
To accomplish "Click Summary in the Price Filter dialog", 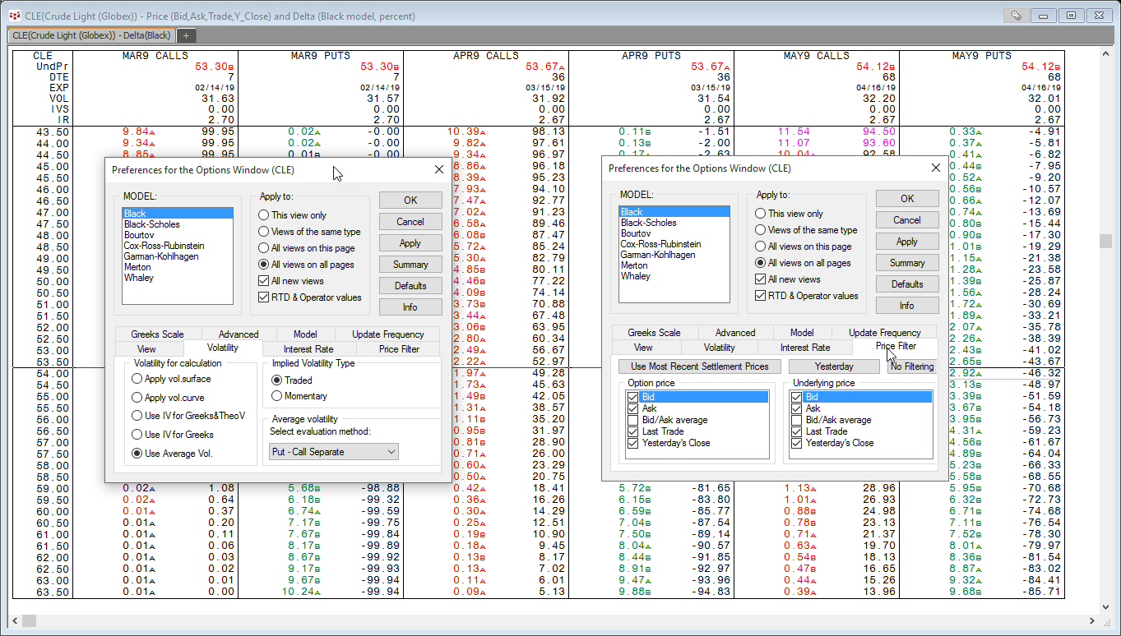I will (x=907, y=263).
